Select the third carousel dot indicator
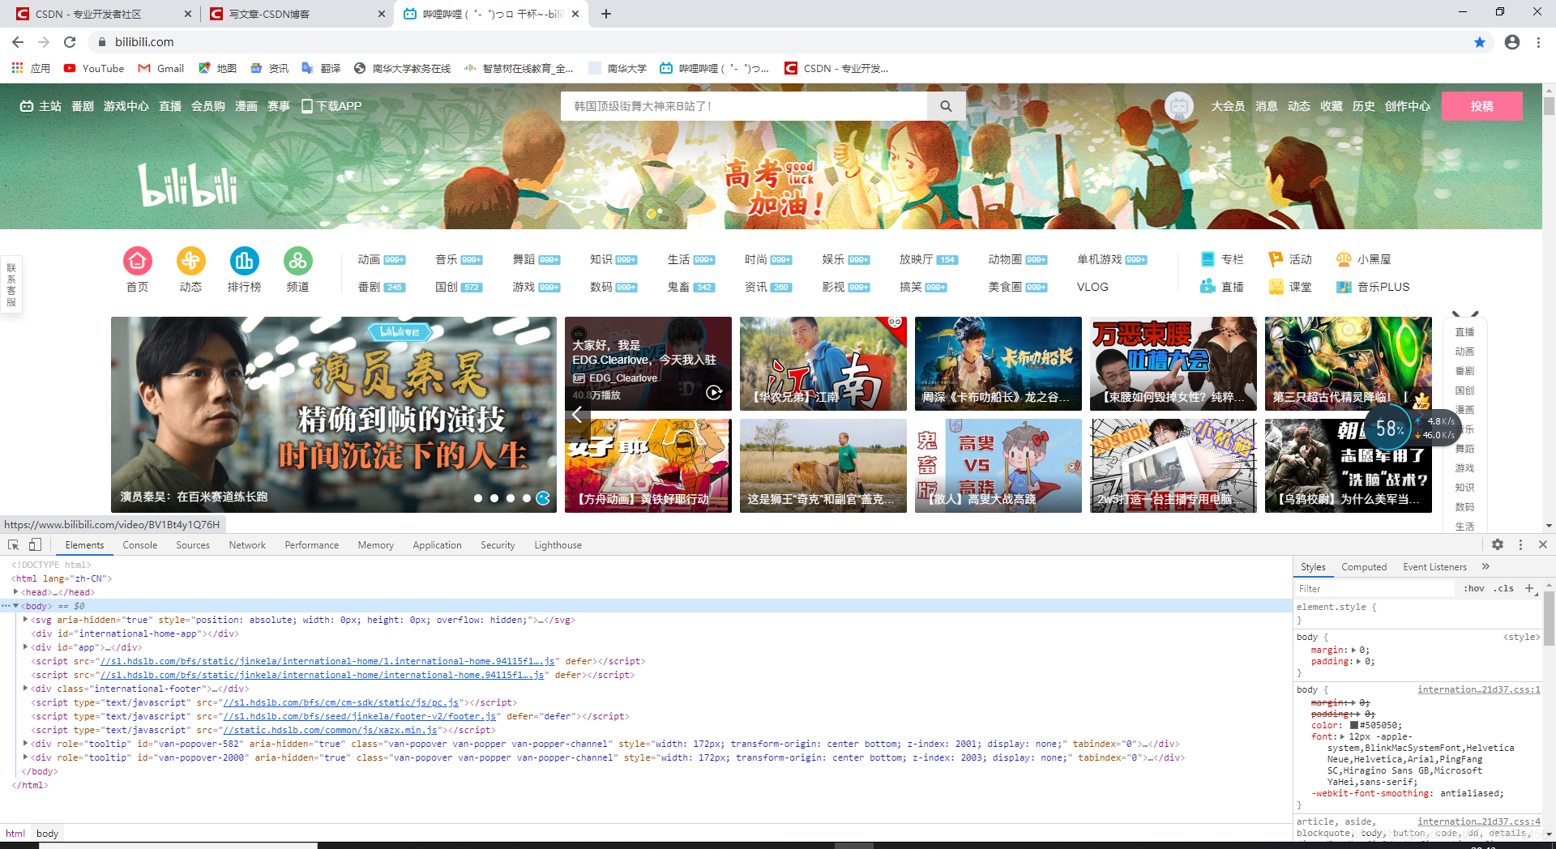 (x=511, y=498)
